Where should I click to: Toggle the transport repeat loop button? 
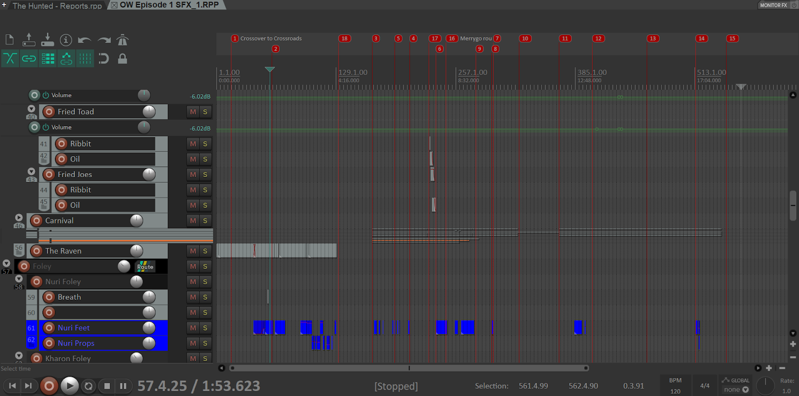[88, 386]
